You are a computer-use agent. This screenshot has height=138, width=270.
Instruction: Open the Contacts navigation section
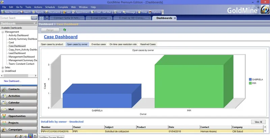tap(19, 89)
